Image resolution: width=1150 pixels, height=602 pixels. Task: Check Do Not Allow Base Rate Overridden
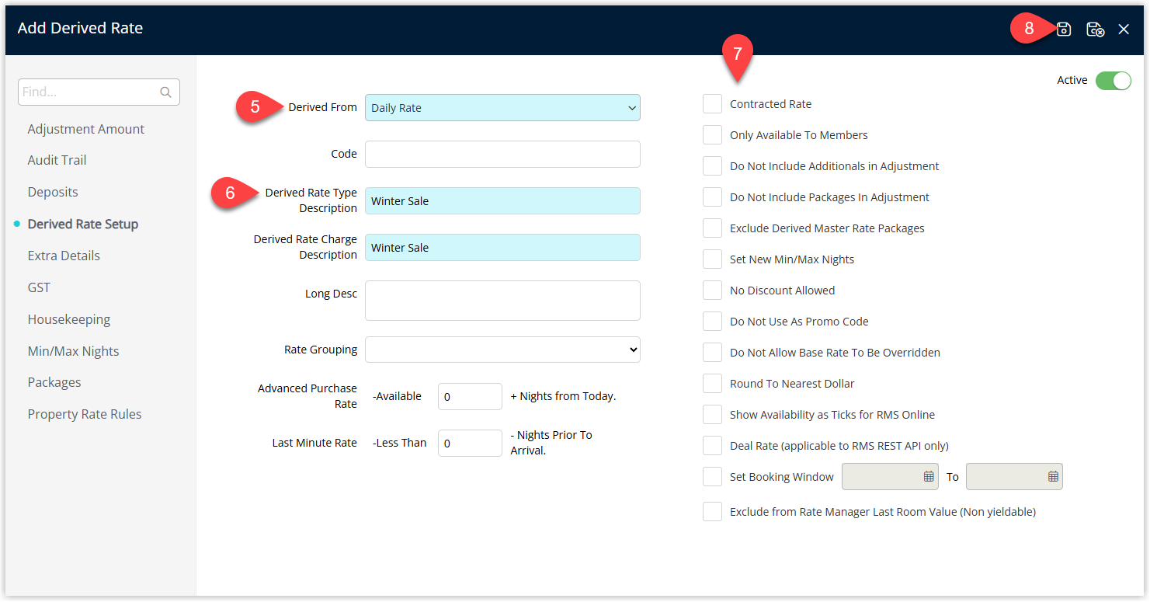712,352
